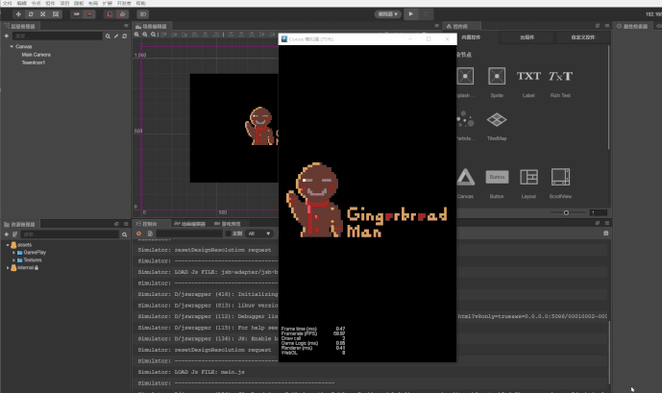Switch to the game preview tab
Screen dimensions: 662x393
[x=228, y=224]
